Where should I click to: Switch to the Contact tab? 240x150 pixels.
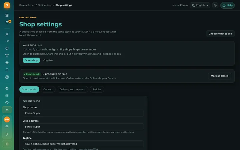click(48, 89)
